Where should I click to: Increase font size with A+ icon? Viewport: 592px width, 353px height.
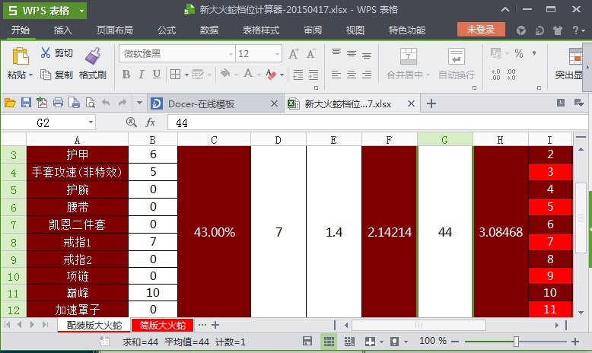pos(294,54)
